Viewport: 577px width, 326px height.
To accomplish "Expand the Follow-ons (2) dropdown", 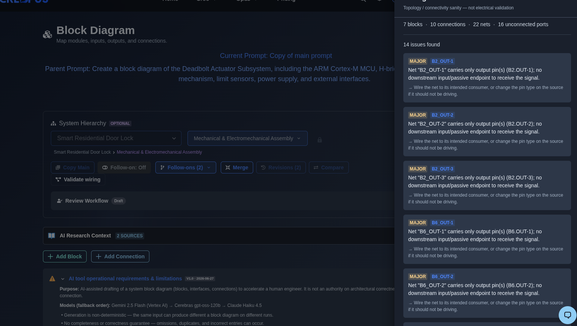I will tap(186, 167).
